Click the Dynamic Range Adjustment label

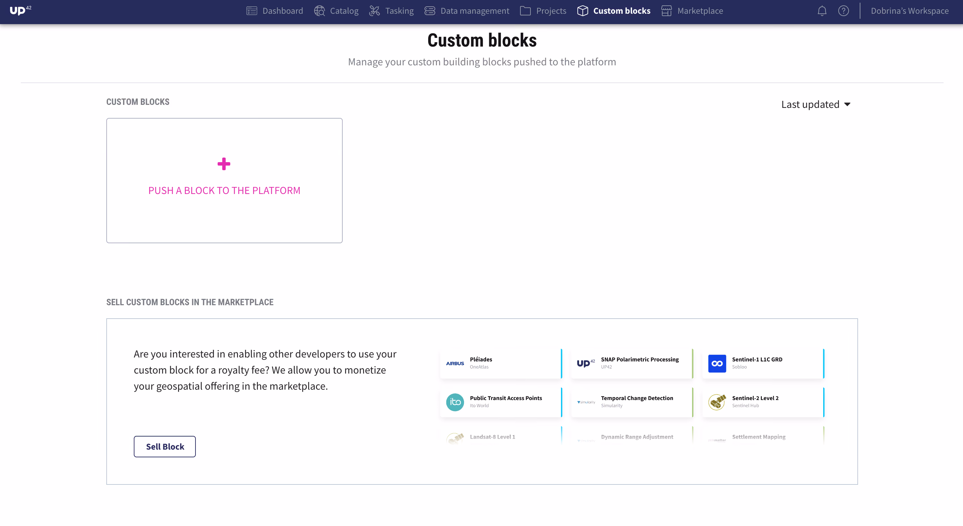click(637, 437)
